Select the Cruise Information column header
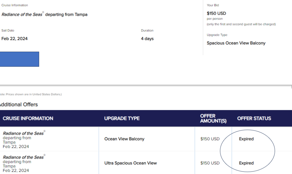Viewport: 292px width, 174px height. tap(28, 118)
